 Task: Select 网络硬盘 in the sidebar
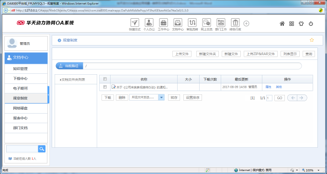point(26,108)
